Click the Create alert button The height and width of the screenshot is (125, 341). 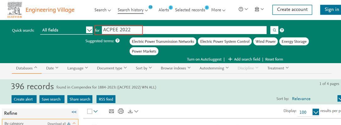pyautogui.click(x=24, y=99)
